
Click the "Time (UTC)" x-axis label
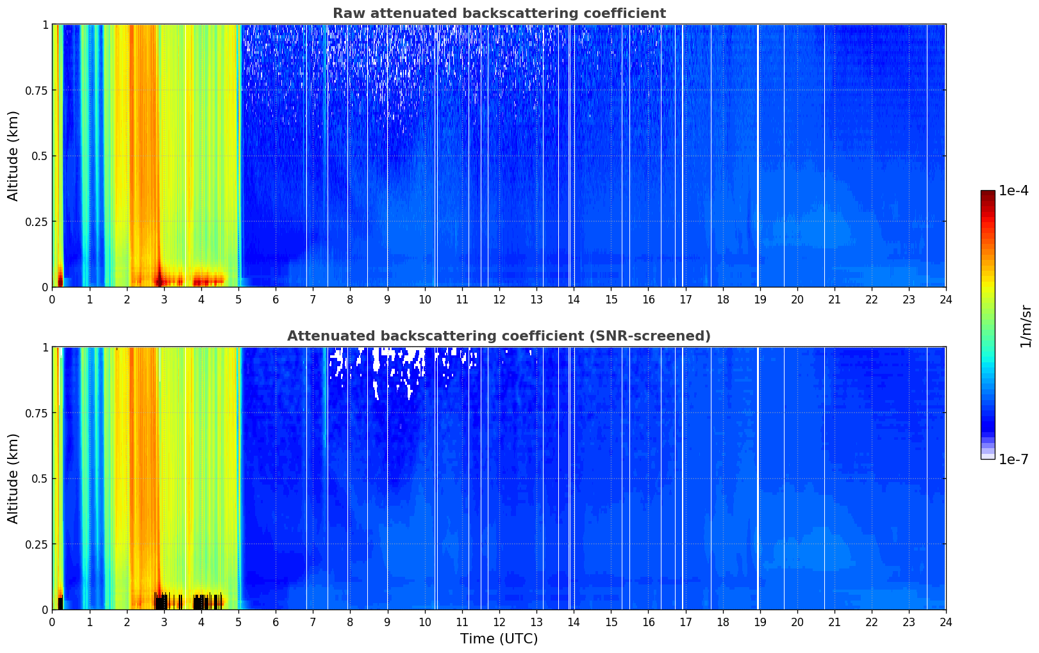coord(499,638)
